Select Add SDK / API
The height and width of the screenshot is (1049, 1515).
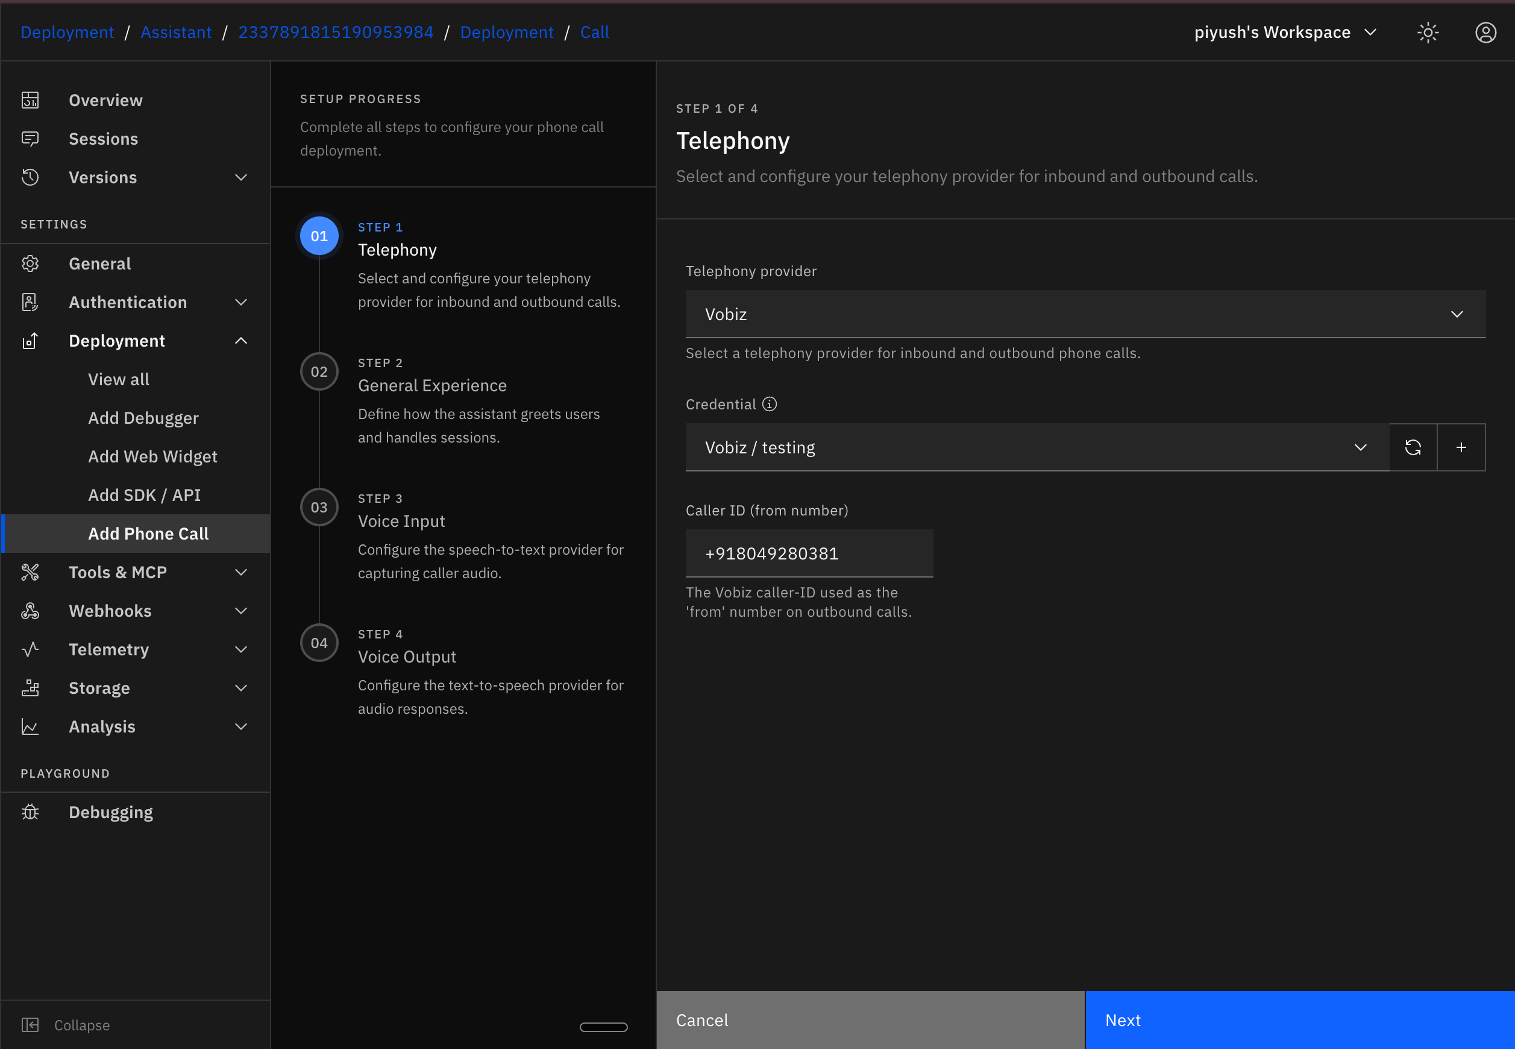(x=136, y=495)
